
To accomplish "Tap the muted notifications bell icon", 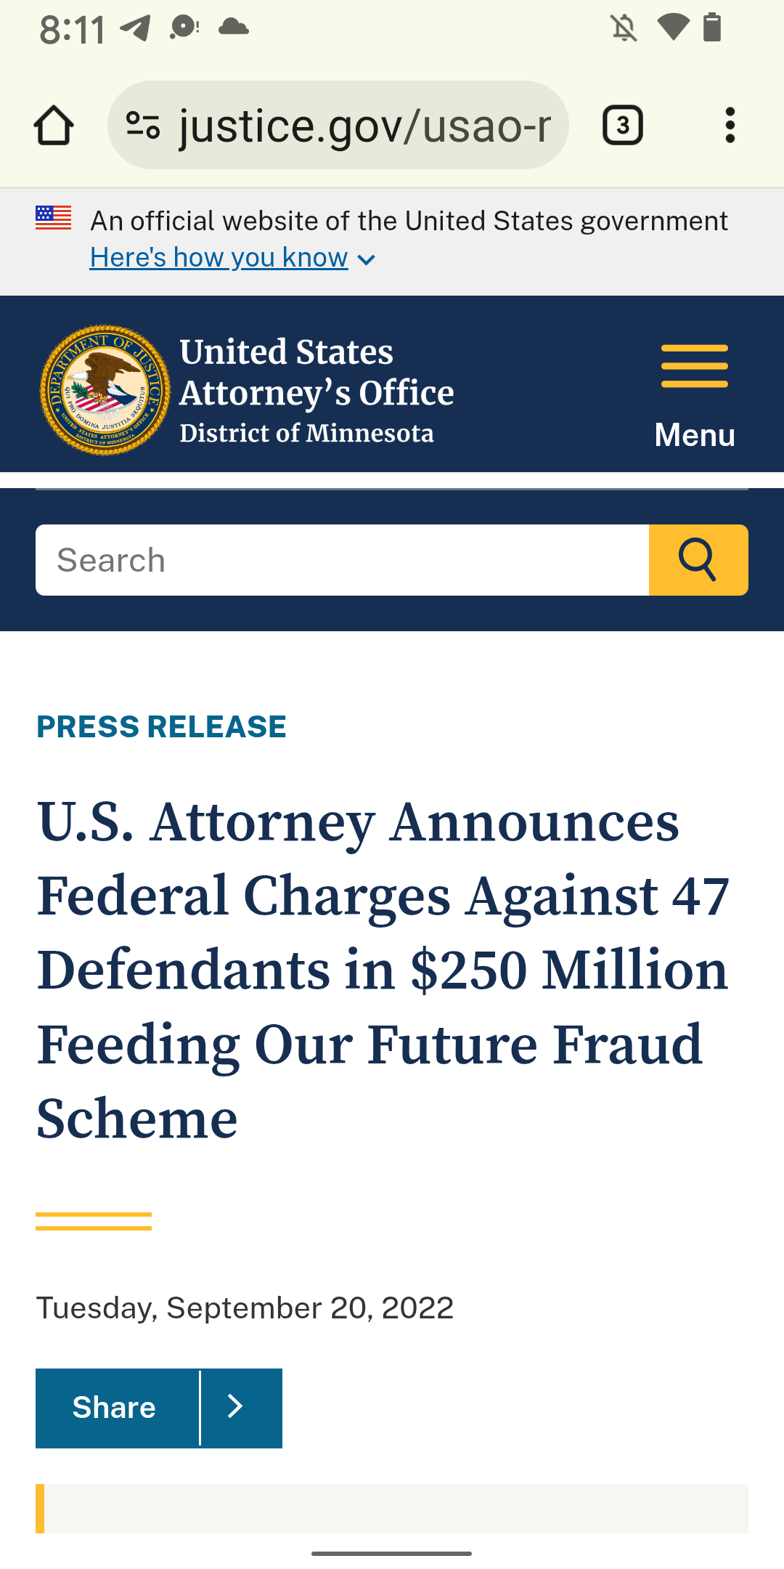I will (624, 29).
